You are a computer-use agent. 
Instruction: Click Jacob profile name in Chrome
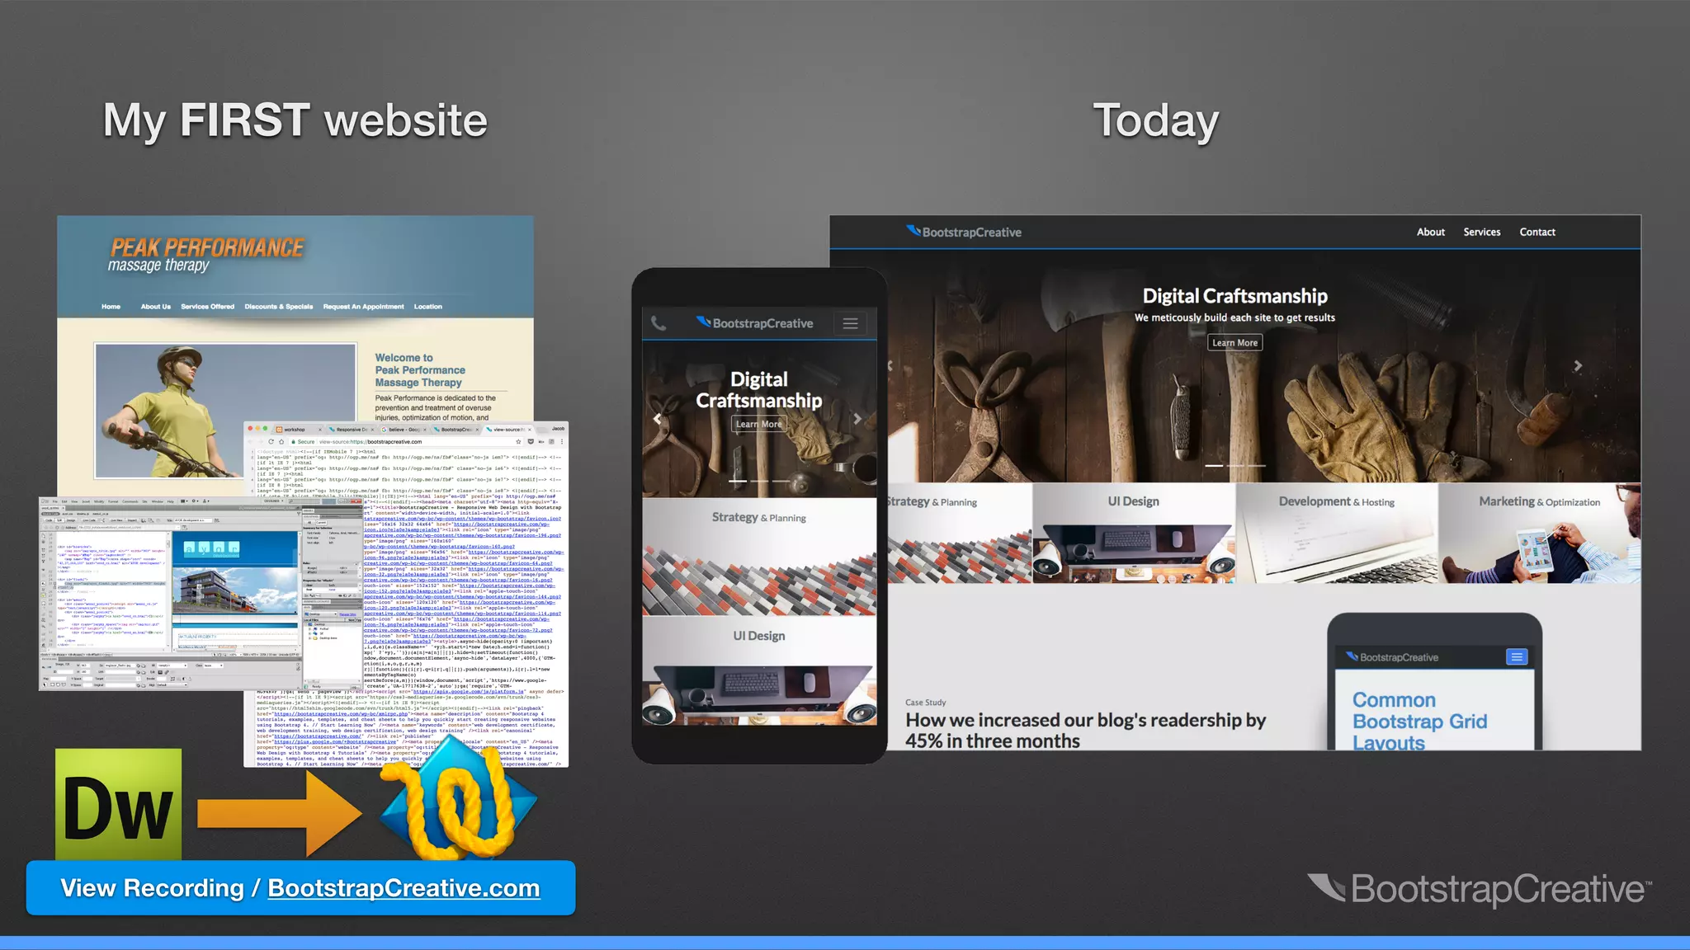558,429
